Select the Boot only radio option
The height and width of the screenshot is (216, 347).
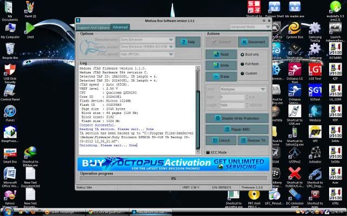tap(242, 54)
